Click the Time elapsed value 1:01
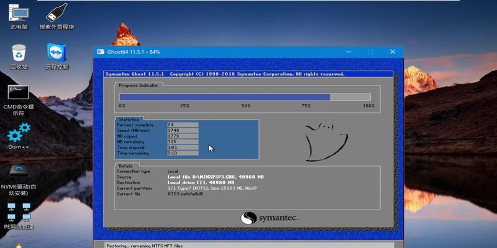 pos(183,148)
